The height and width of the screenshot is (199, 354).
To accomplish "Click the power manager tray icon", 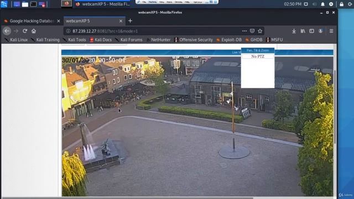I will [331, 4].
